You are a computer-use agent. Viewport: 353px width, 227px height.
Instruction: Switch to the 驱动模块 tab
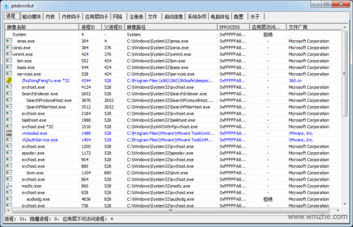(31, 17)
